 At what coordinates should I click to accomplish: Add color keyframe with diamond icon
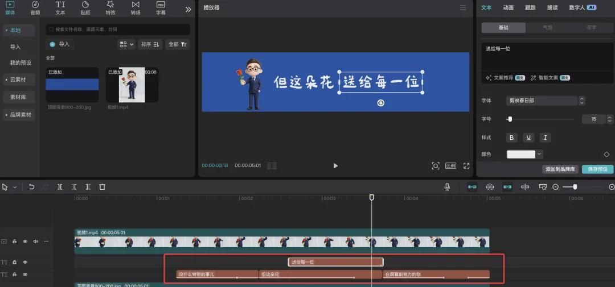606,154
